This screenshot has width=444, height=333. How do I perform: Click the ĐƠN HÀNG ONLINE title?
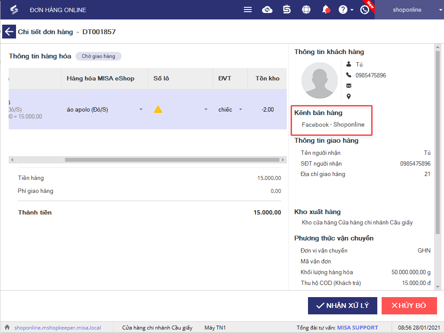pos(58,10)
